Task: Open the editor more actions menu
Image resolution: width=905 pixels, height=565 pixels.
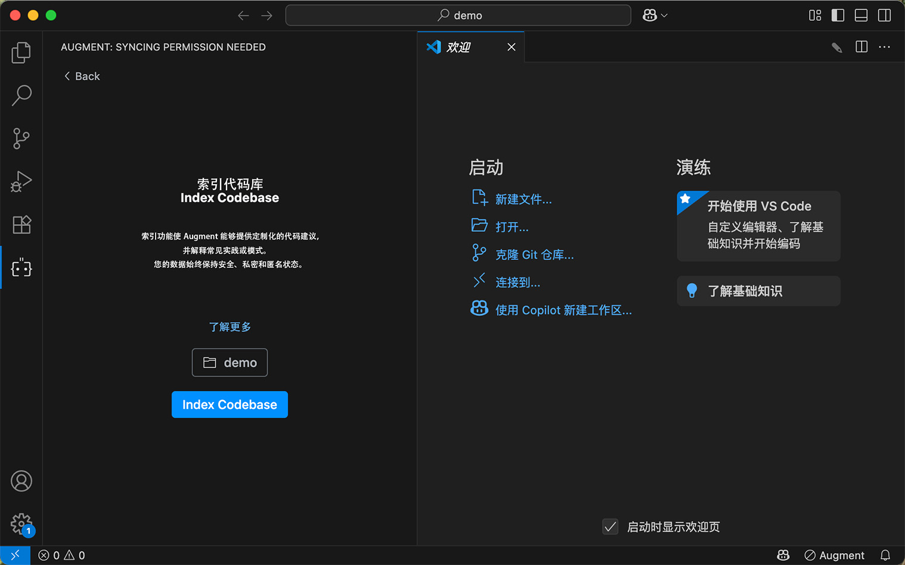Action: click(x=884, y=46)
